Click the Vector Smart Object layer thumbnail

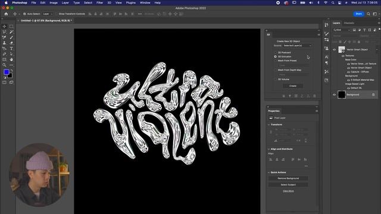(341, 49)
